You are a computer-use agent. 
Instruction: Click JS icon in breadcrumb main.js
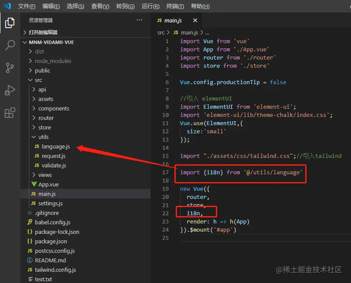pyautogui.click(x=176, y=33)
